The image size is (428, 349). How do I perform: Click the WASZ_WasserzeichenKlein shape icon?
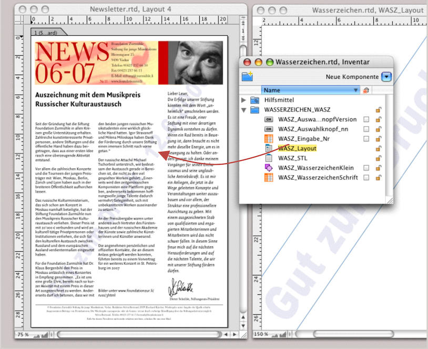coord(269,168)
